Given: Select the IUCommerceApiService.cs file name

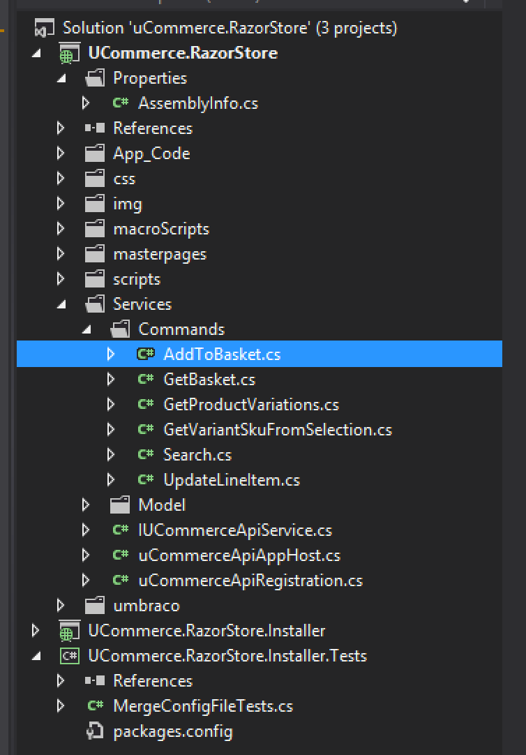Looking at the screenshot, I should pos(235,530).
